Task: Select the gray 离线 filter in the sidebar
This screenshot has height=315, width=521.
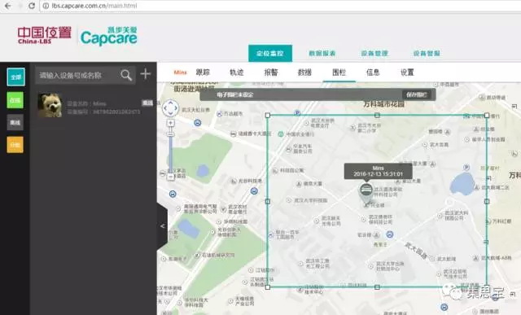Action: point(15,122)
